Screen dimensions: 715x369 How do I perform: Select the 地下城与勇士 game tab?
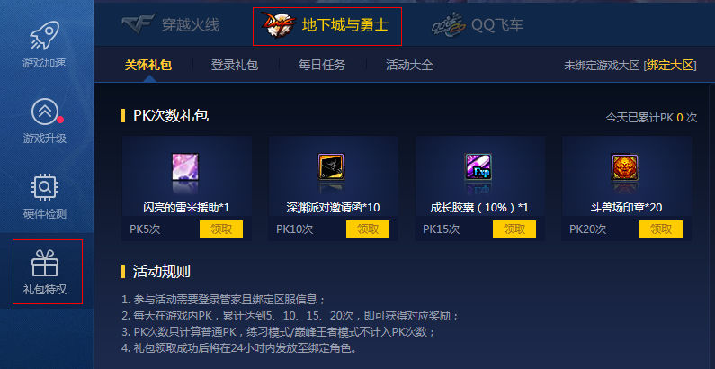coord(327,26)
